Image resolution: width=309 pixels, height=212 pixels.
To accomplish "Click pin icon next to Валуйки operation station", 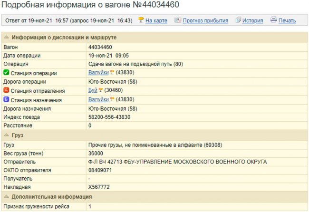I will coord(113,73).
